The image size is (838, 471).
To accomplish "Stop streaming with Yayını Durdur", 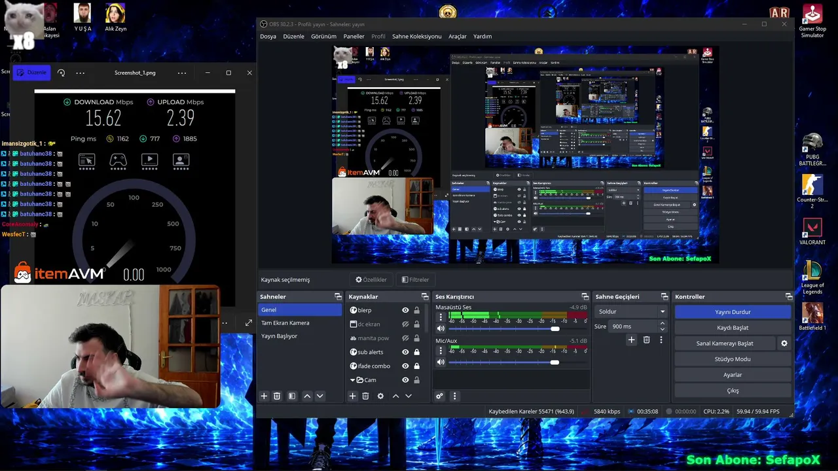I will point(733,312).
